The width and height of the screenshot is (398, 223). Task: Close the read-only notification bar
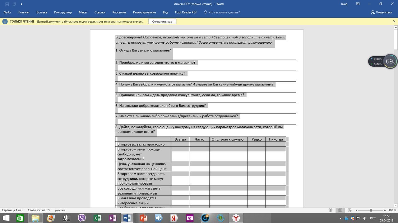tap(394, 21)
